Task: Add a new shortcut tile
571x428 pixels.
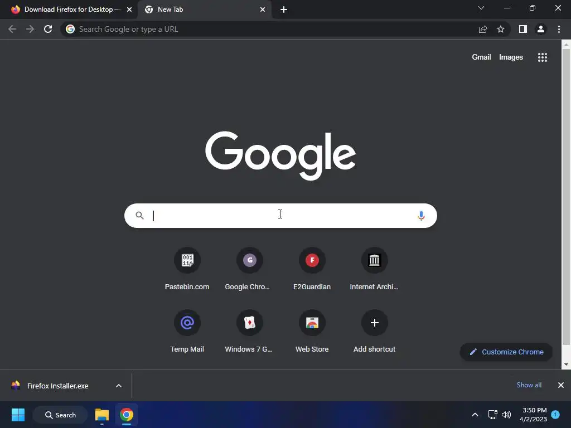Action: pyautogui.click(x=374, y=331)
